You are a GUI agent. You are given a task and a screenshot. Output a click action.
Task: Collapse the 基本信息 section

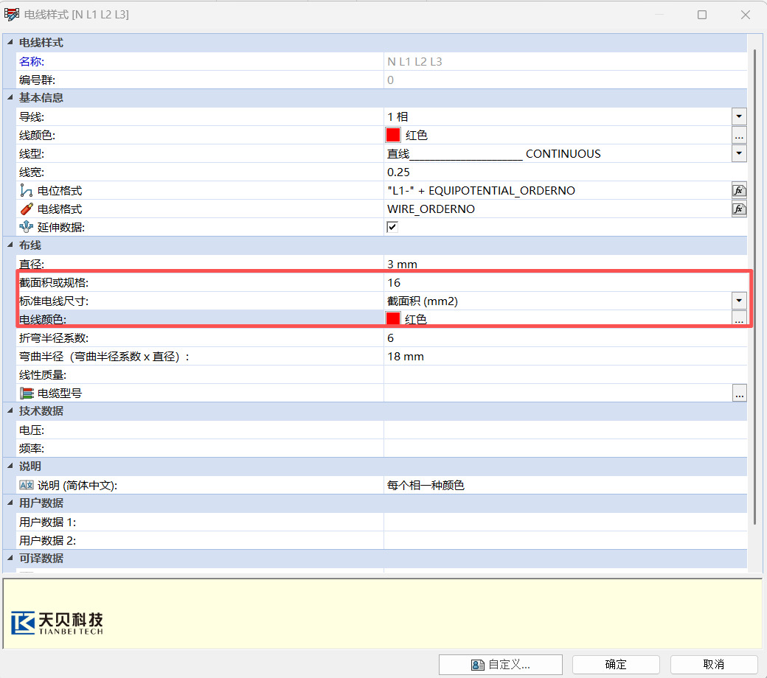coord(9,98)
